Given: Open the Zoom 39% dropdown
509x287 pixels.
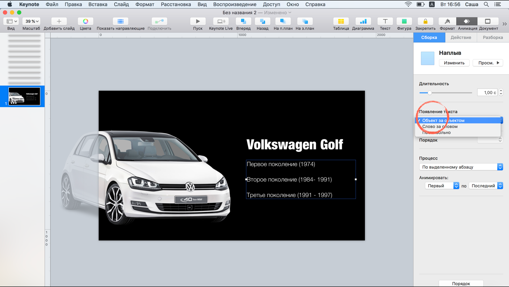Looking at the screenshot, I should (x=31, y=21).
